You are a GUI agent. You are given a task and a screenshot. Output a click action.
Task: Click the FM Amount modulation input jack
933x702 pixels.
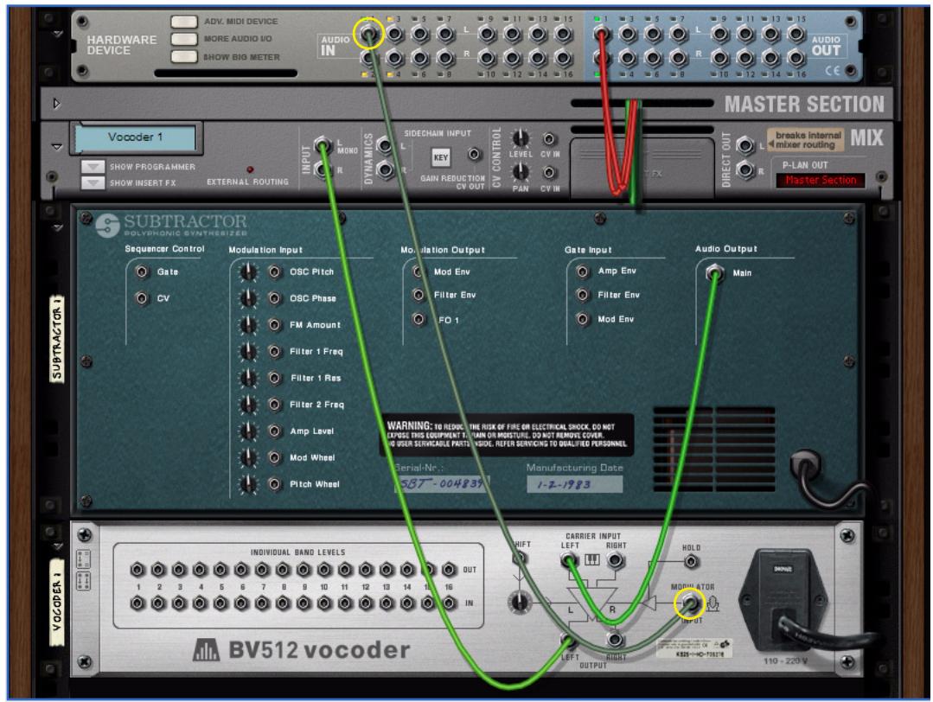(274, 325)
